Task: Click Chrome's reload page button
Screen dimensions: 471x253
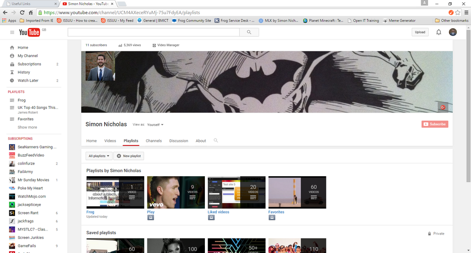Action: (22, 13)
